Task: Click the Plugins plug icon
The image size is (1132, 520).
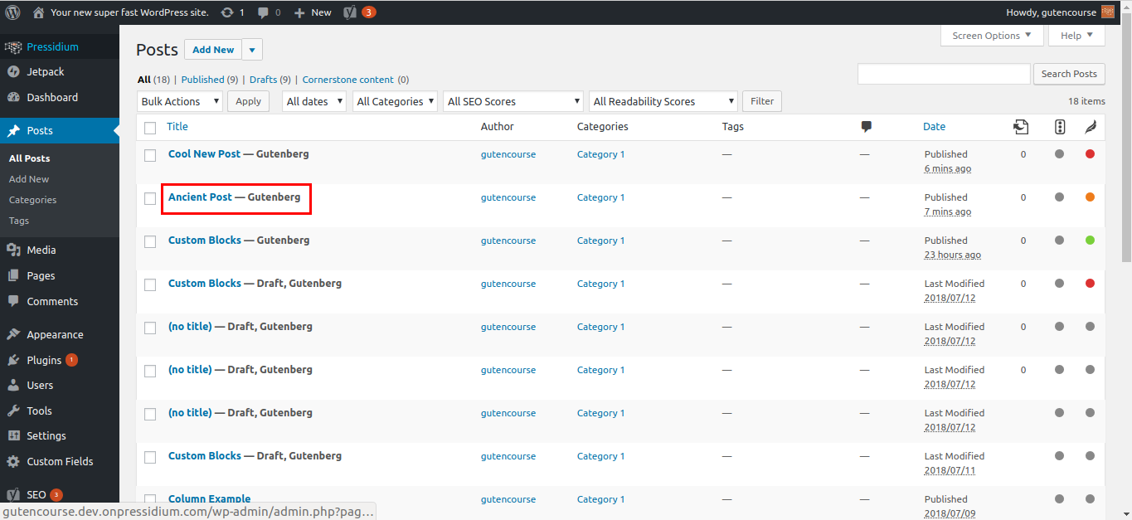Action: click(x=13, y=360)
